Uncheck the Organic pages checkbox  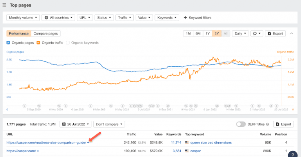click(9, 42)
